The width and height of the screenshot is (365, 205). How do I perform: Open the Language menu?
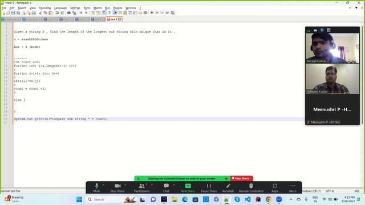(x=60, y=8)
